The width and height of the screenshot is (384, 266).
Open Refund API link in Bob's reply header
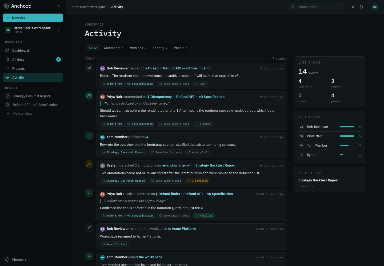click(x=187, y=68)
